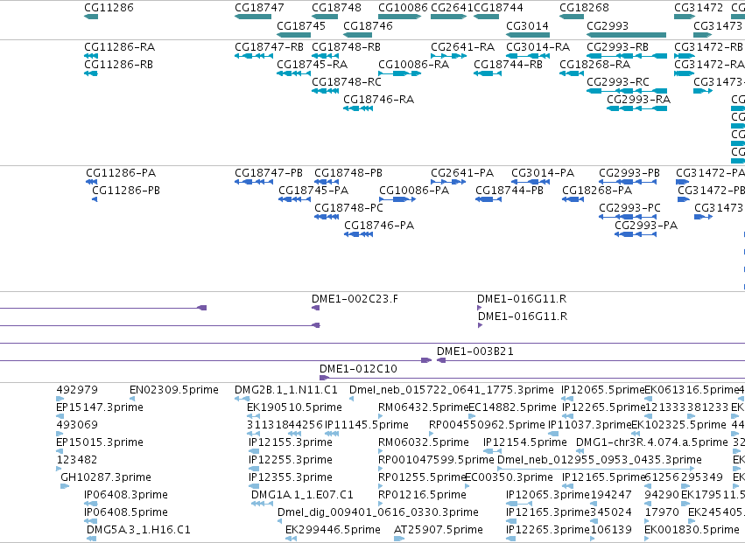745x543 pixels.
Task: Click the CG18745-PA protein label
Action: click(x=313, y=191)
